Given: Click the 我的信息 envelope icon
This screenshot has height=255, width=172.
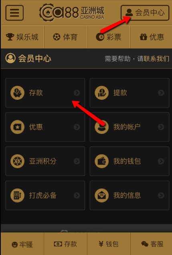Looking at the screenshot, I should [101, 195].
